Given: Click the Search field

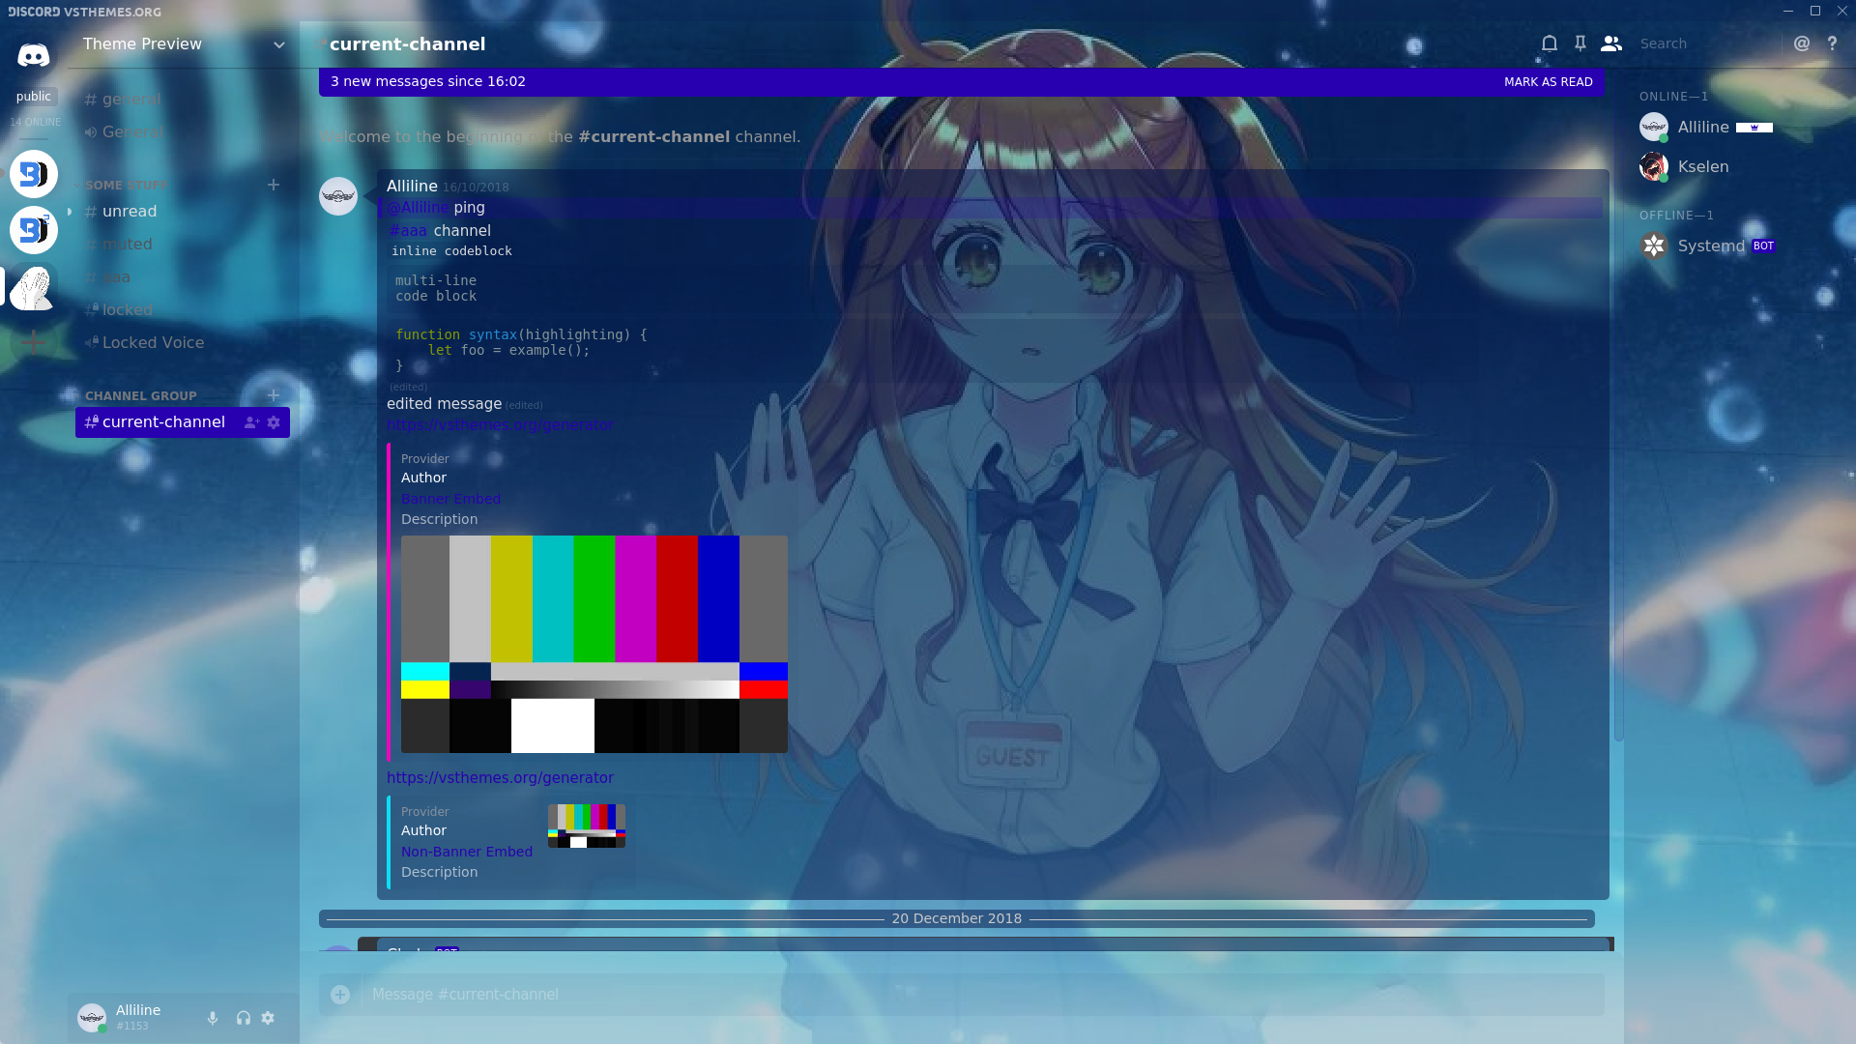Looking at the screenshot, I should tap(1706, 43).
